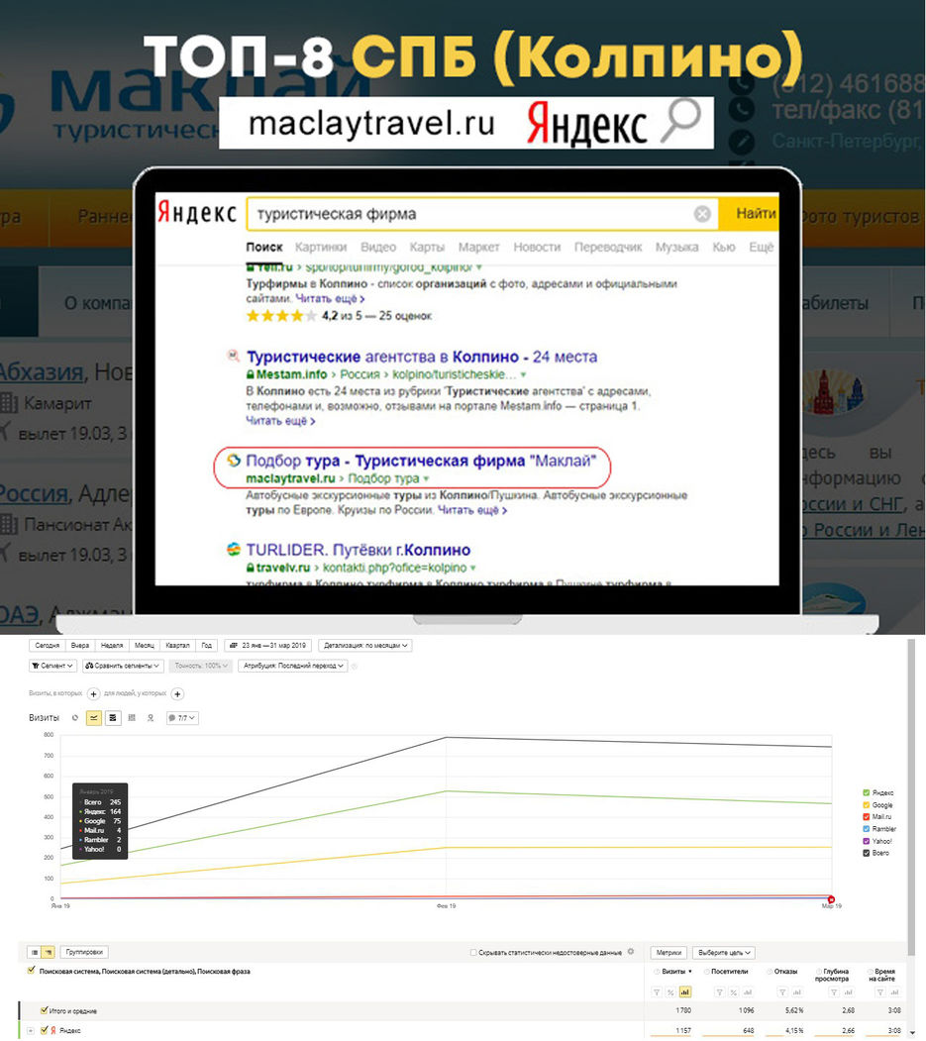Viewport: 926px width, 1041px height.
Task: Switch to the Карты search tab
Action: click(427, 247)
